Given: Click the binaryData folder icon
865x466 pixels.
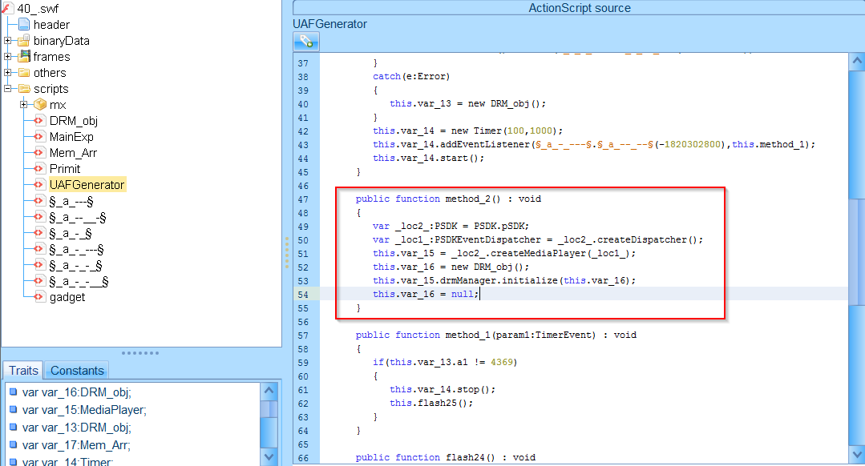Looking at the screenshot, I should pyautogui.click(x=24, y=41).
